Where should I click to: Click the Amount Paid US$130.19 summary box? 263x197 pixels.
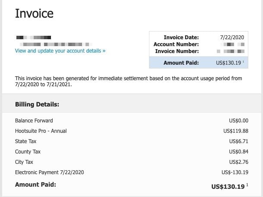(x=199, y=63)
